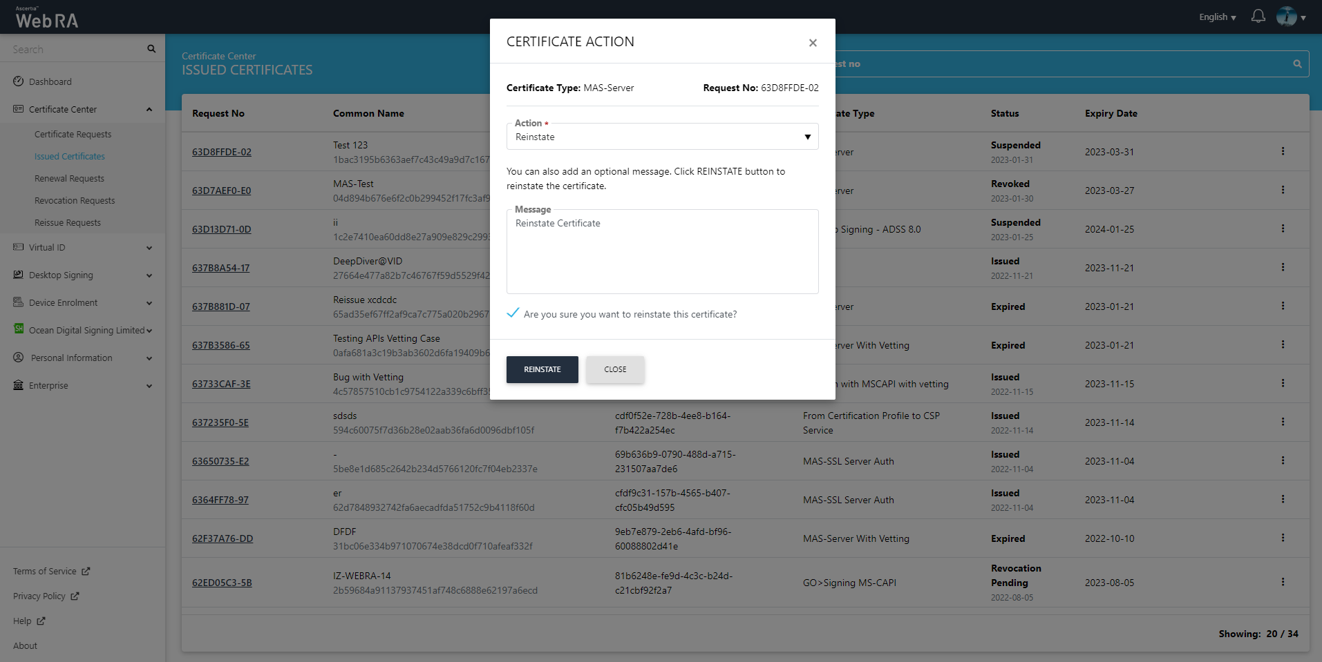Open the Action dropdown showing Reinstate

click(662, 137)
